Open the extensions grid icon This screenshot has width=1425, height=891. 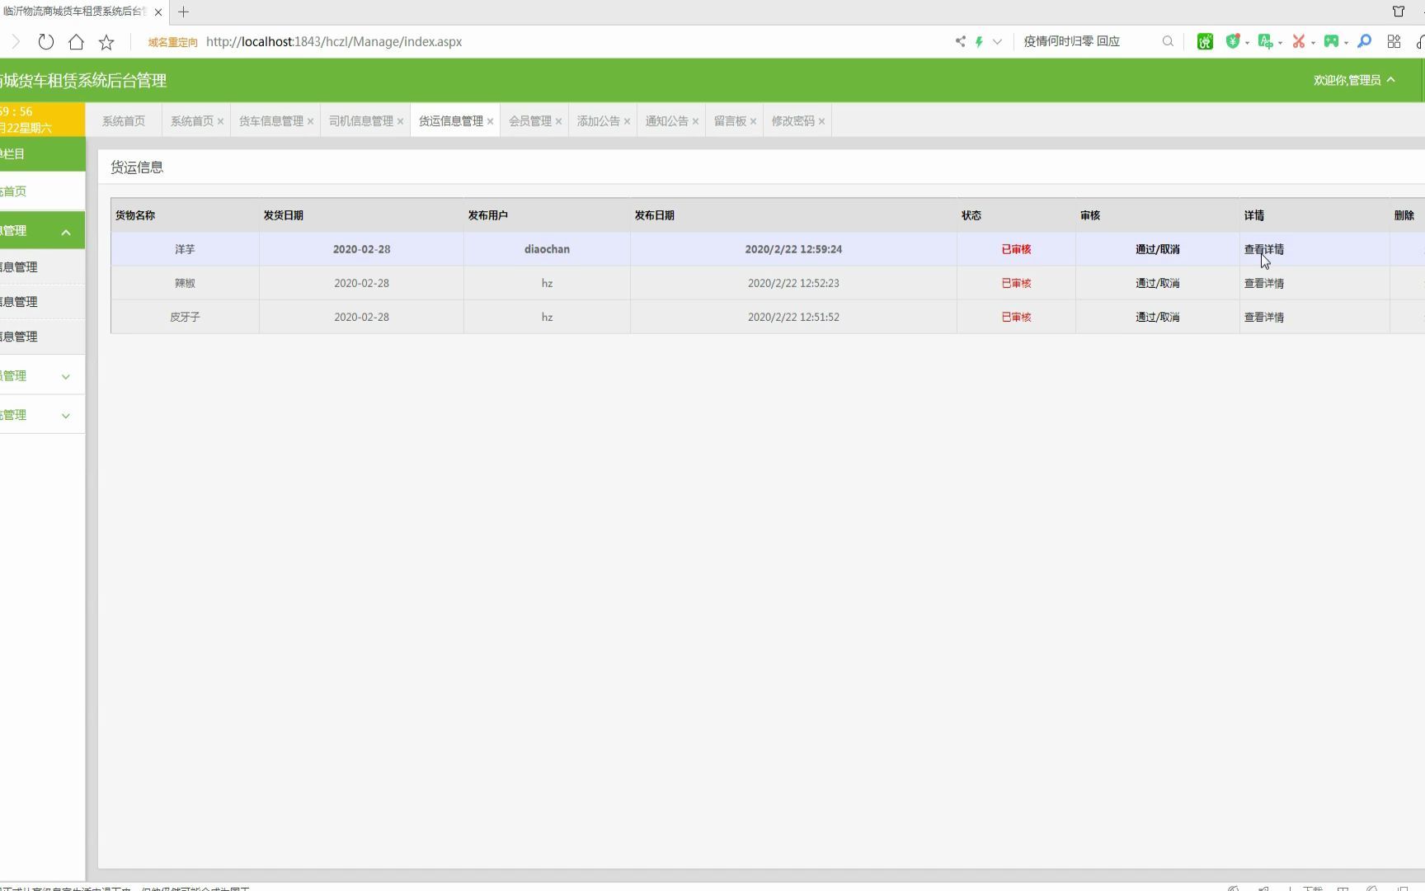pyautogui.click(x=1394, y=41)
